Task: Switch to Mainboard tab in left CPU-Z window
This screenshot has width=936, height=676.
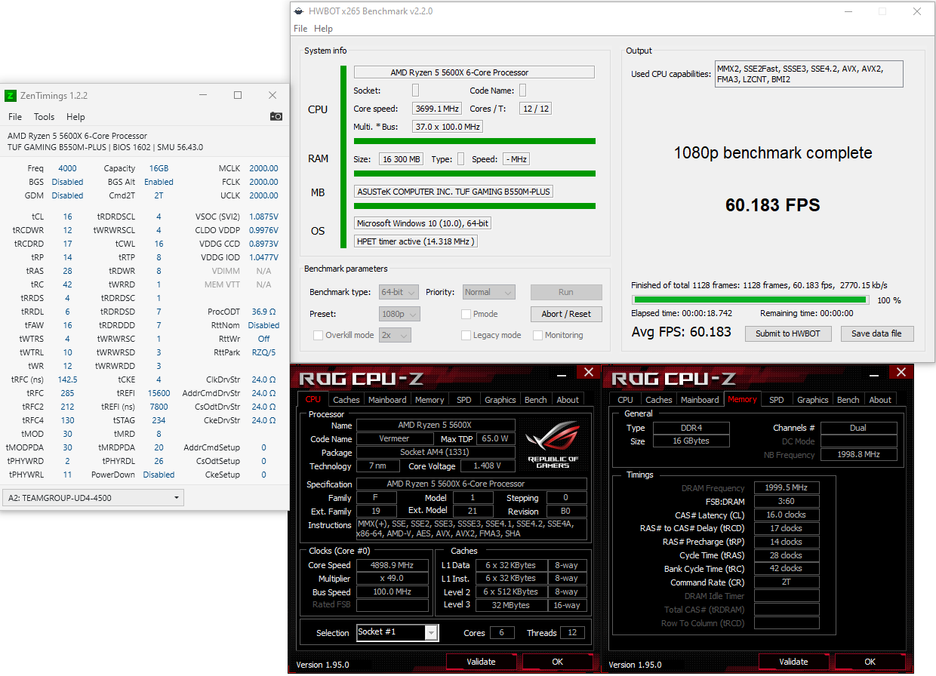Action: (x=387, y=400)
